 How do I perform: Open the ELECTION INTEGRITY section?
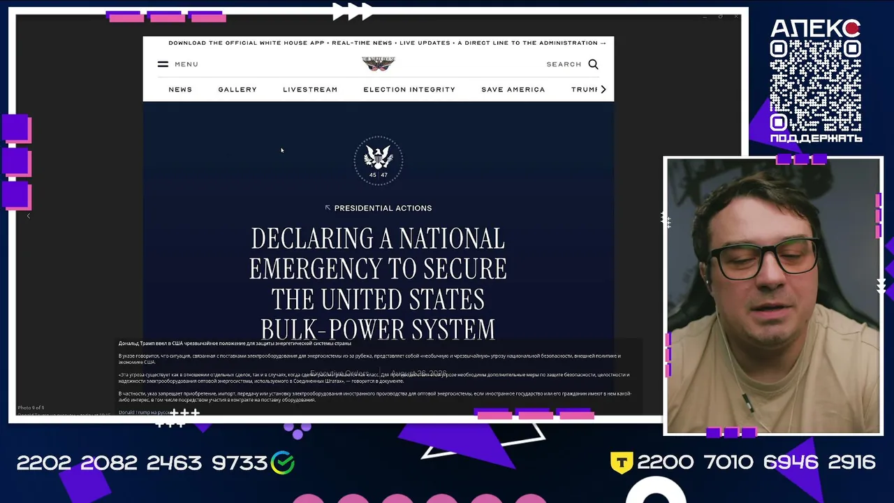pos(409,89)
